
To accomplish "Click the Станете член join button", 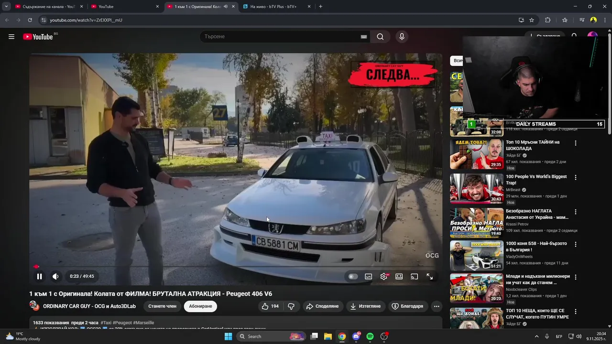I will 162,306.
